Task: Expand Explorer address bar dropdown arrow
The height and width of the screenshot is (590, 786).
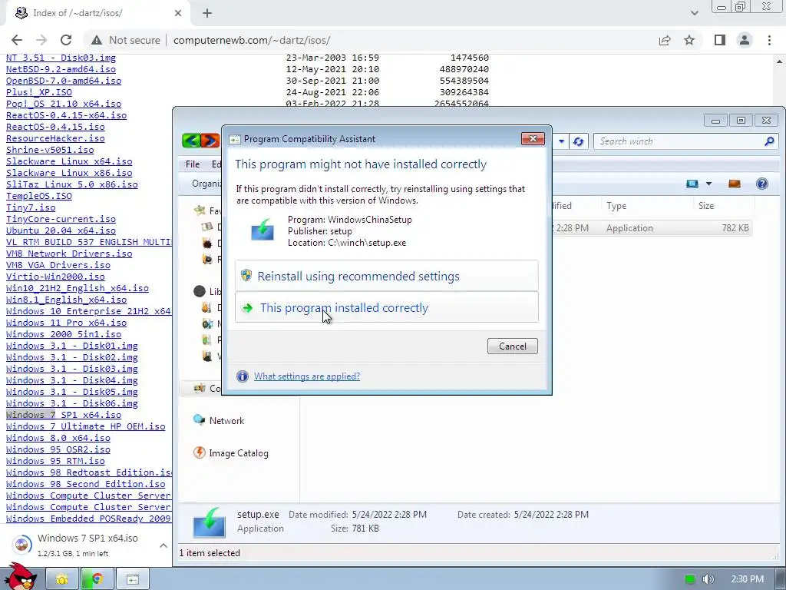Action: [561, 141]
